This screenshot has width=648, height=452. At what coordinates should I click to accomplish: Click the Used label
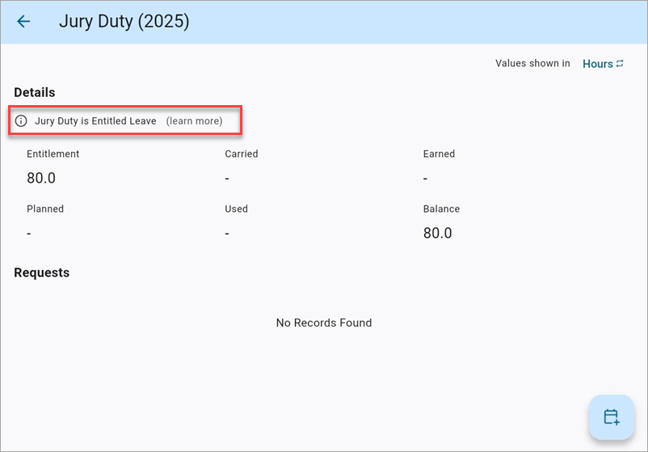point(236,209)
